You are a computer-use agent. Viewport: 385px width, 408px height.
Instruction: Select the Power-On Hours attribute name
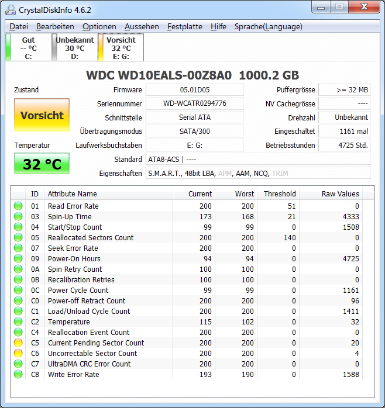(74, 258)
